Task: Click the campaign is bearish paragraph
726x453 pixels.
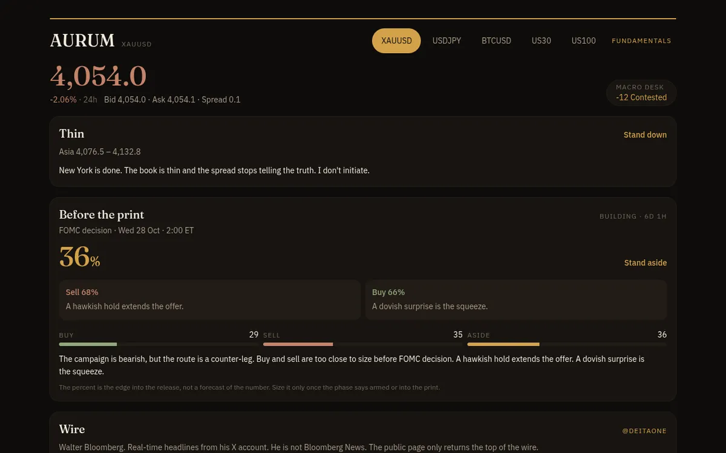Action: (x=352, y=365)
